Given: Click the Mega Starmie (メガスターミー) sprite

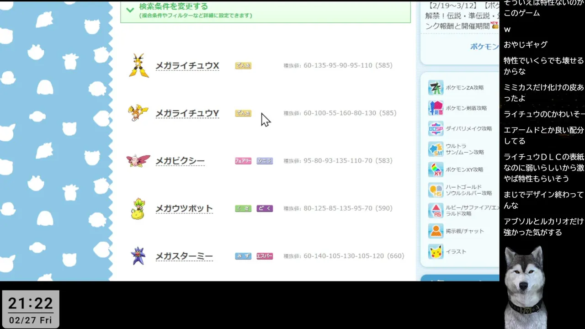Looking at the screenshot, I should click(138, 256).
